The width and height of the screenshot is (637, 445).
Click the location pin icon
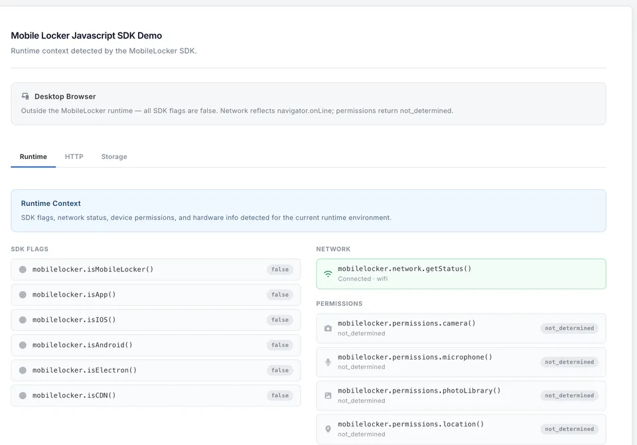click(328, 429)
